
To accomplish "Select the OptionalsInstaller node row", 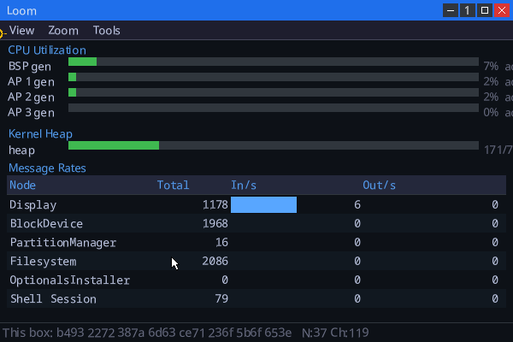I will 256,280.
